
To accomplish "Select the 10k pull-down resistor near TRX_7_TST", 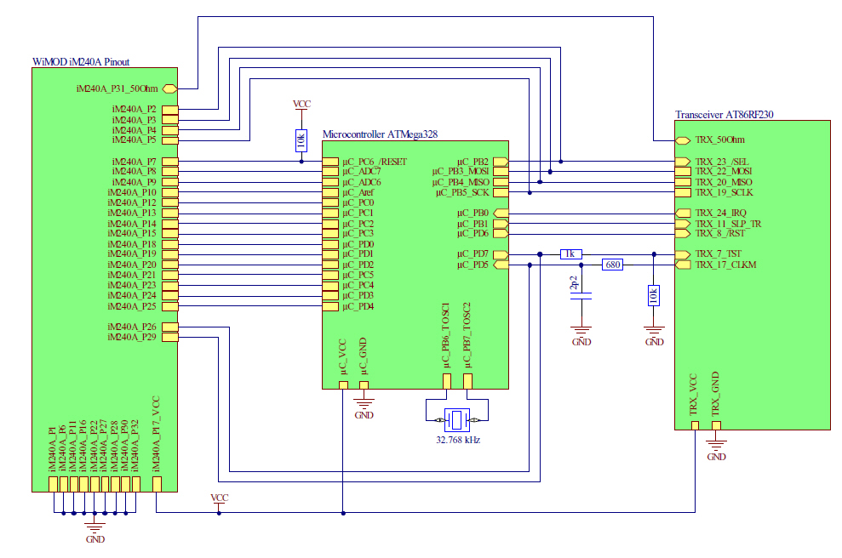I will (654, 296).
